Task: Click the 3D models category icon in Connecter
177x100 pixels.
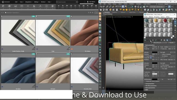Action: click(3, 6)
